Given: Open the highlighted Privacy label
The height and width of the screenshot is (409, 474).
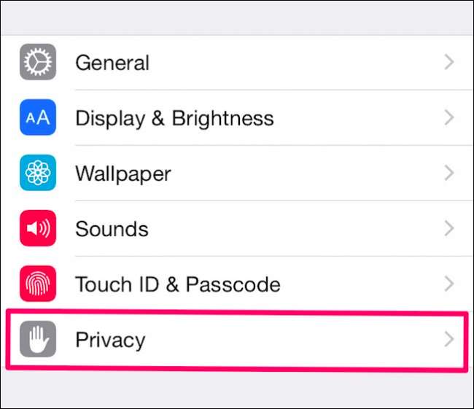Looking at the screenshot, I should click(110, 340).
